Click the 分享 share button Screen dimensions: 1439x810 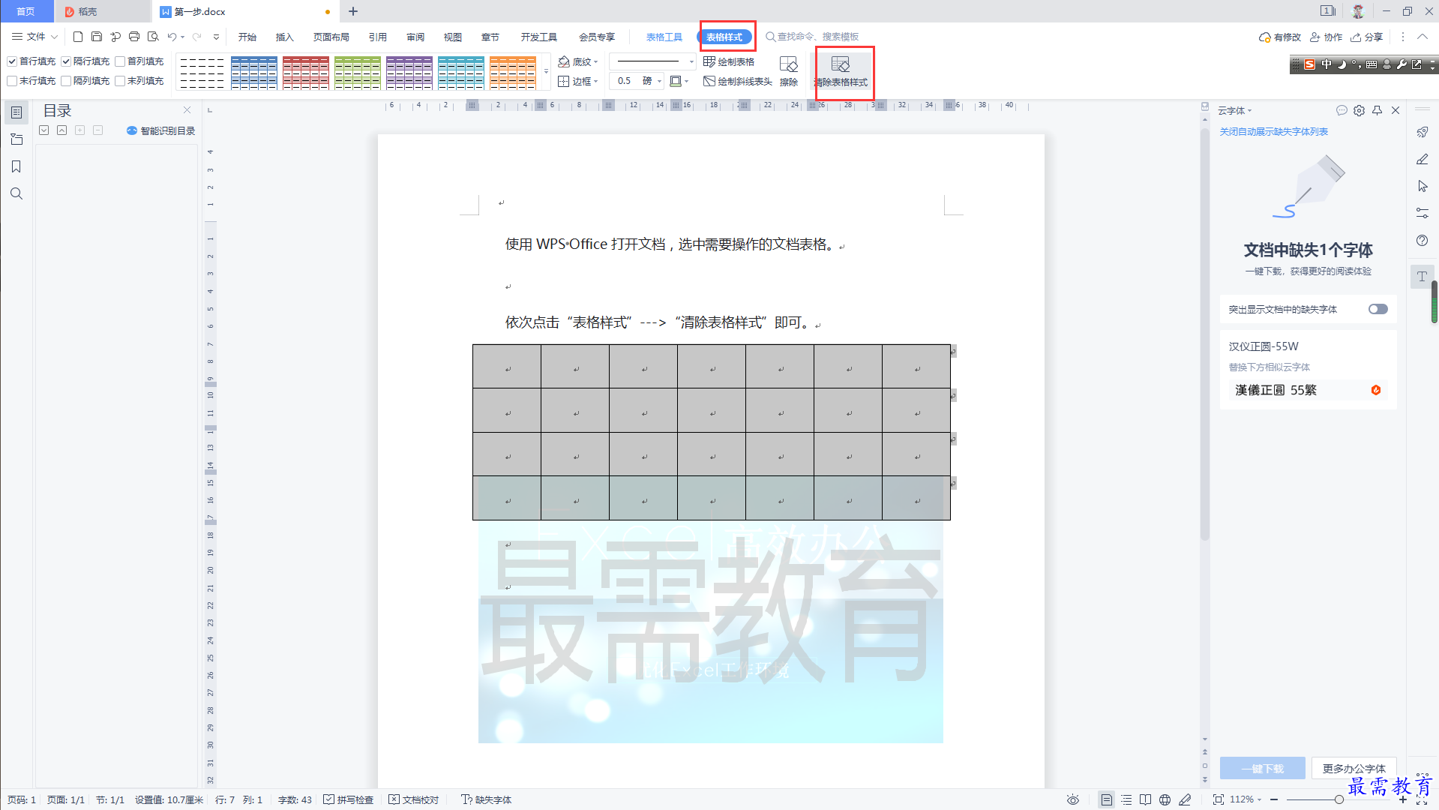click(x=1367, y=37)
